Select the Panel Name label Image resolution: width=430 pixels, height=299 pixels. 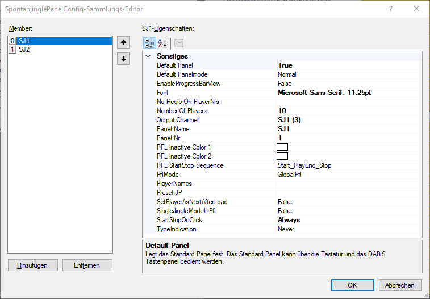click(173, 128)
